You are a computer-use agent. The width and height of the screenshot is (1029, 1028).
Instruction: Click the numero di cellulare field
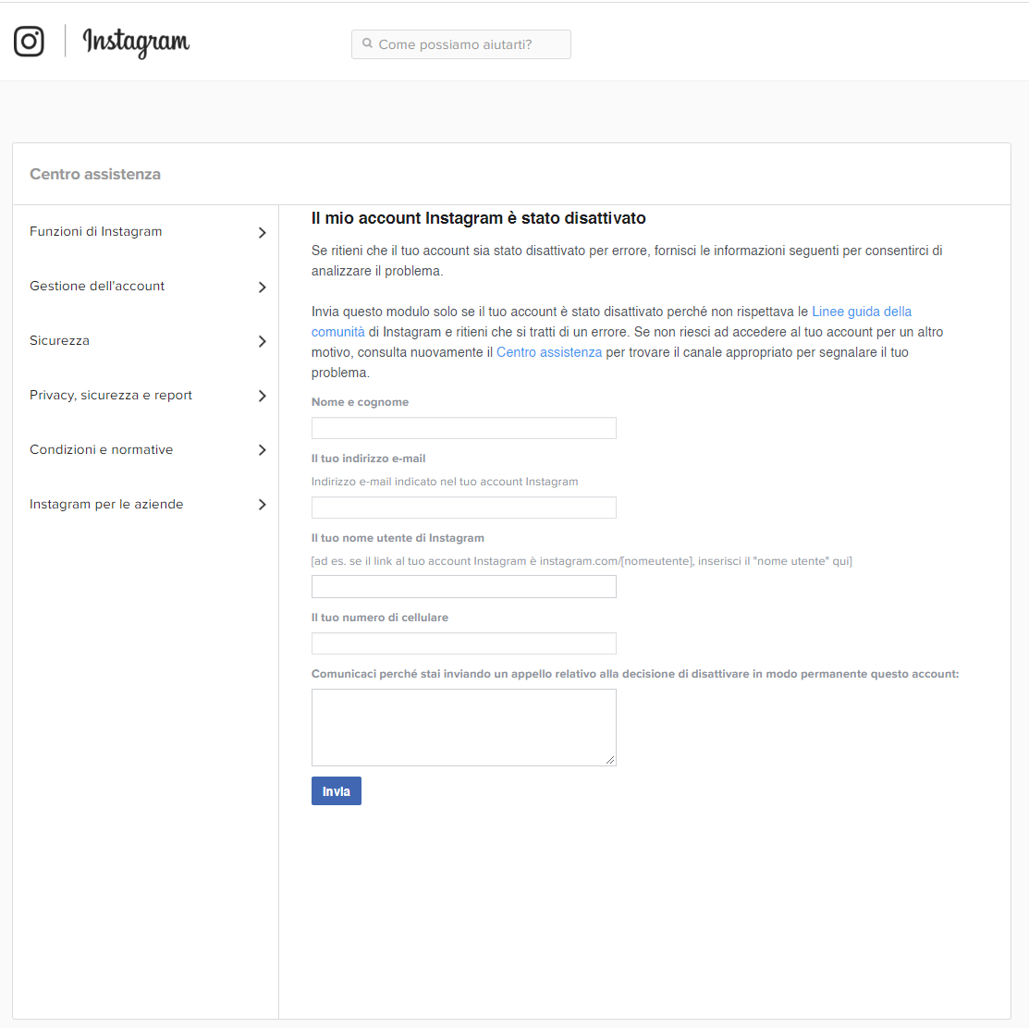[463, 643]
